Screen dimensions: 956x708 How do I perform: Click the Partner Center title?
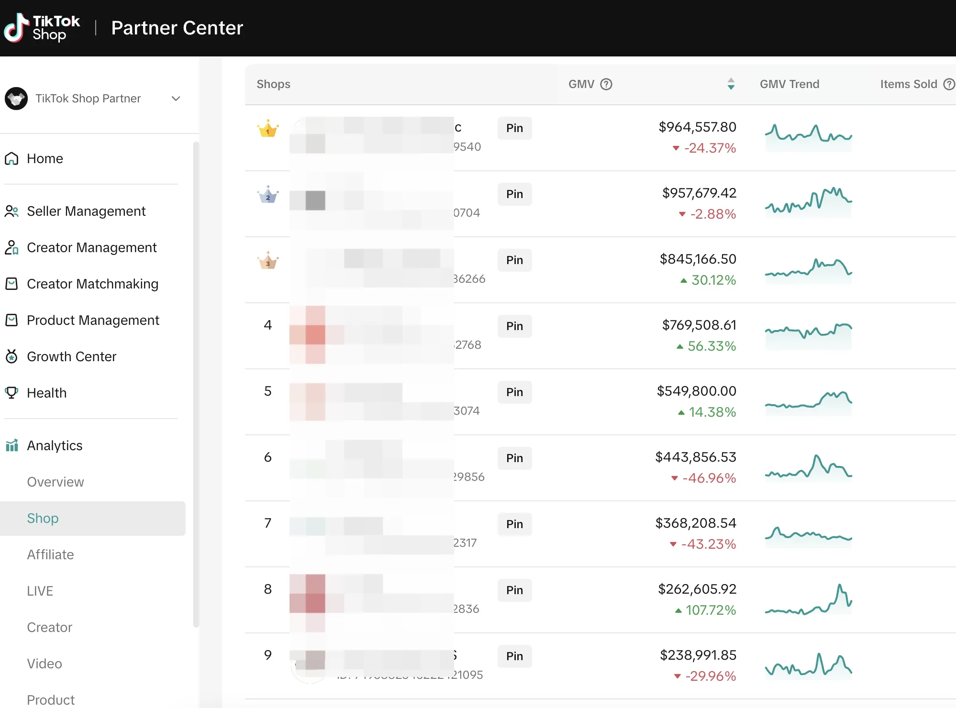[x=177, y=28]
